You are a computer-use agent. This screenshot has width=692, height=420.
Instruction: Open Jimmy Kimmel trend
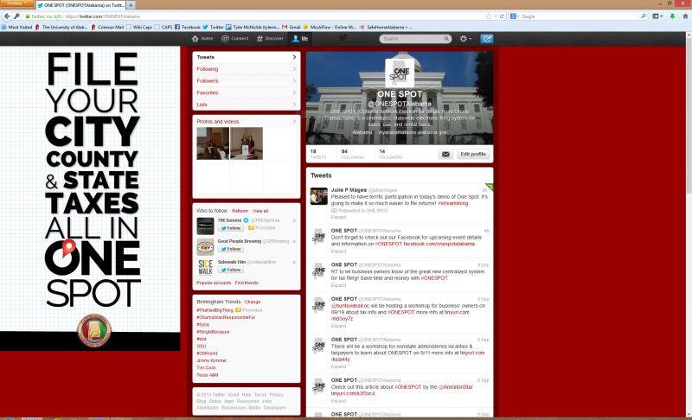[x=211, y=360]
